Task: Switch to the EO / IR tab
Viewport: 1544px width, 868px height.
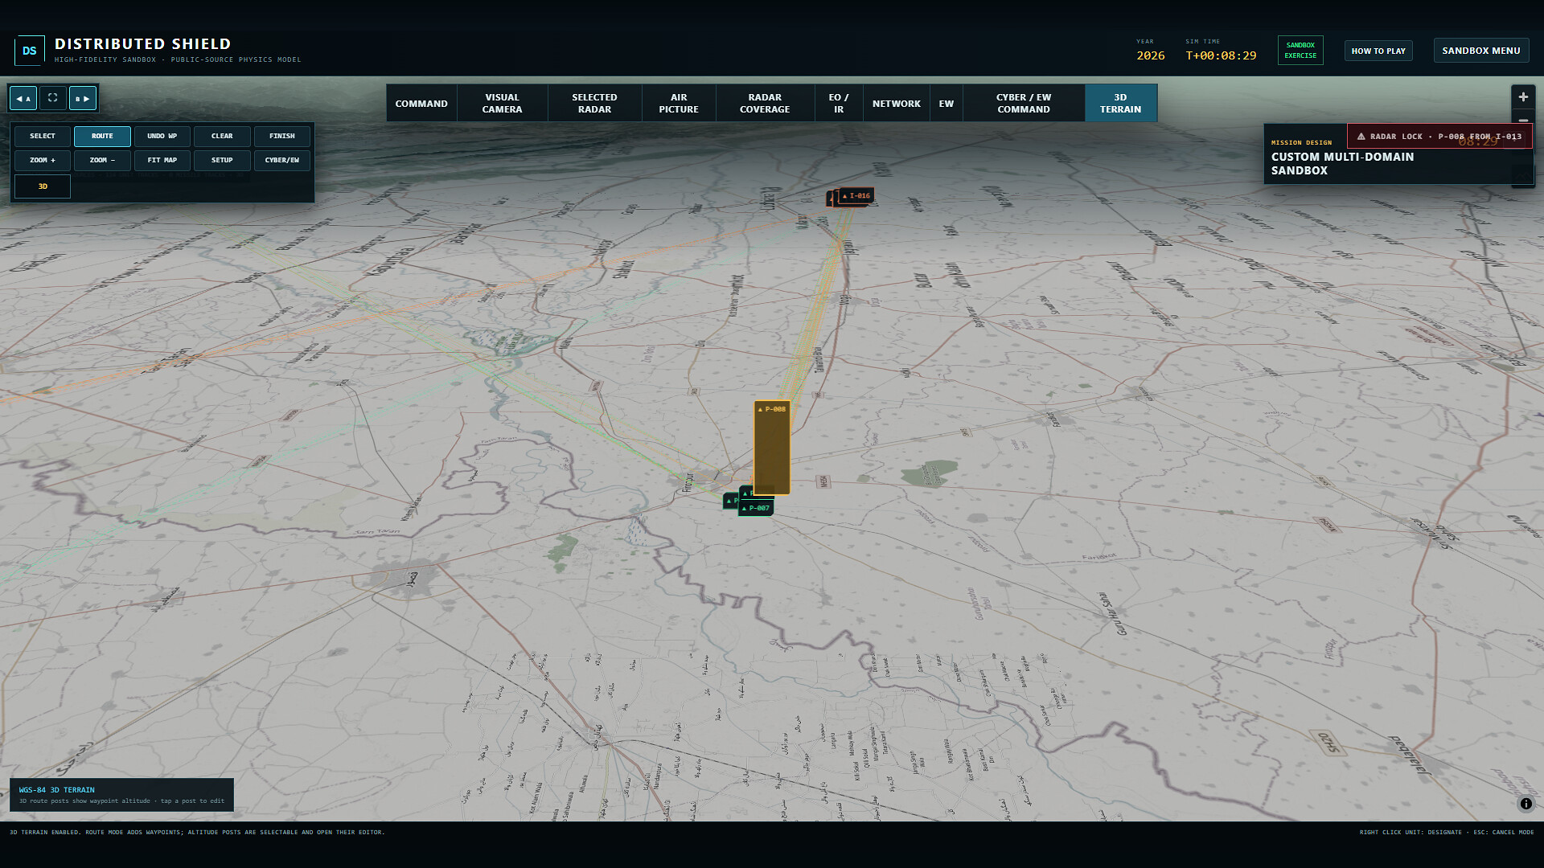Action: pos(839,104)
